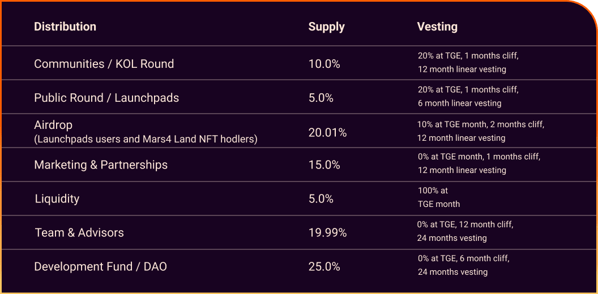Click the 19.99% supply value
The height and width of the screenshot is (294, 598).
(327, 232)
